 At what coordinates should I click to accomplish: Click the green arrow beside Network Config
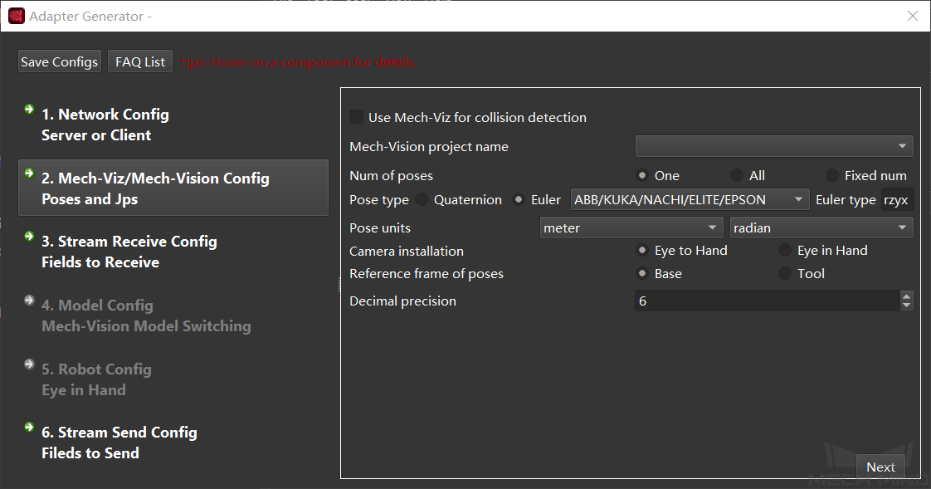click(29, 109)
